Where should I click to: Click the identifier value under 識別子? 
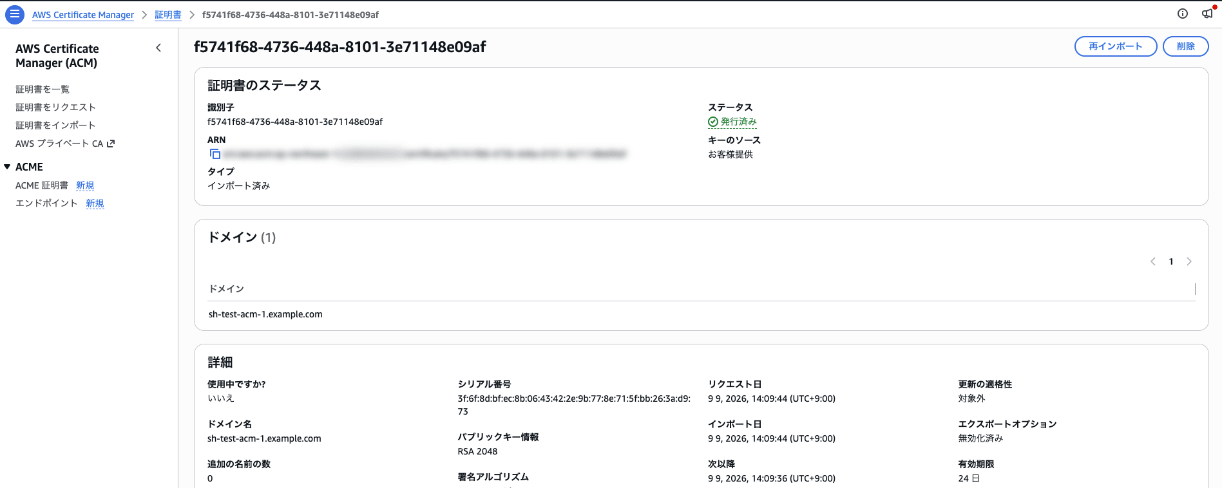pos(295,122)
